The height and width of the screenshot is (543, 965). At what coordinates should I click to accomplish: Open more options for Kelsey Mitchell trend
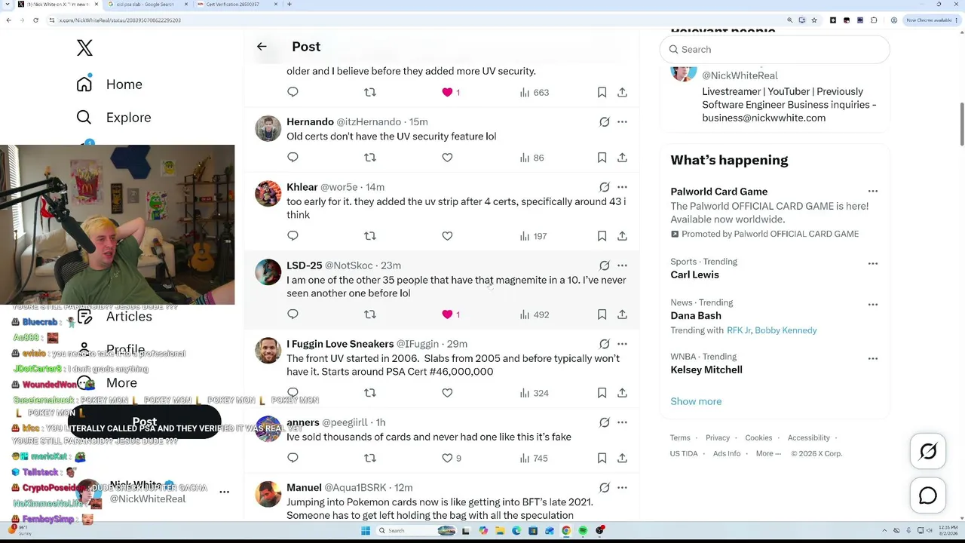pos(872,358)
